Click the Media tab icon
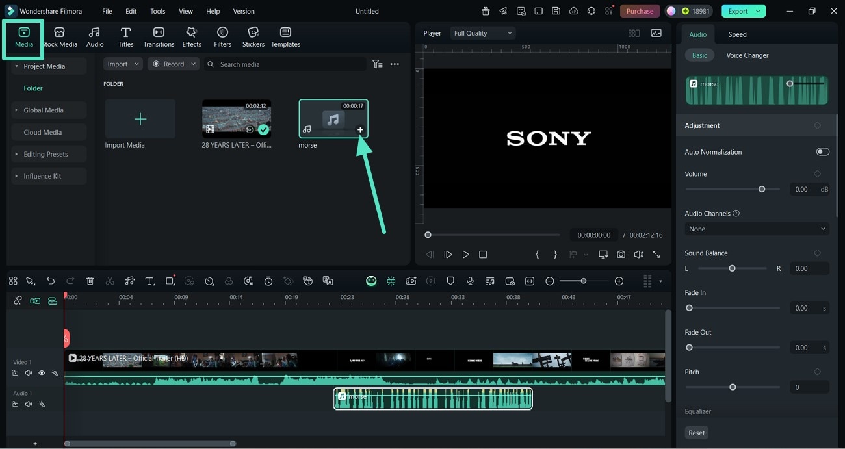 24,32
